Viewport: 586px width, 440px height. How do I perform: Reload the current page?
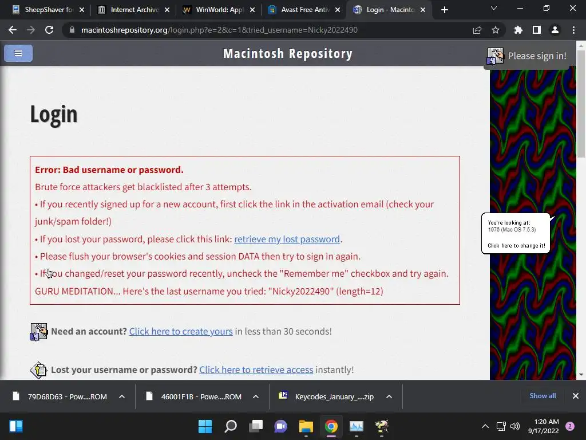click(49, 30)
